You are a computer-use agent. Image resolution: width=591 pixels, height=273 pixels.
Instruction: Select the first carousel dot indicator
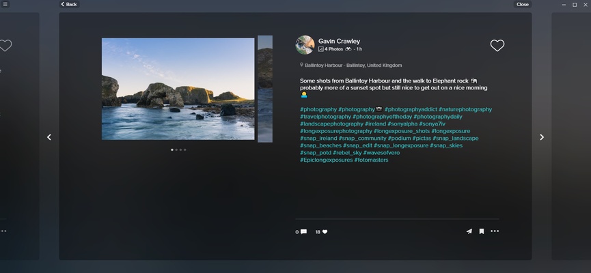coord(172,150)
